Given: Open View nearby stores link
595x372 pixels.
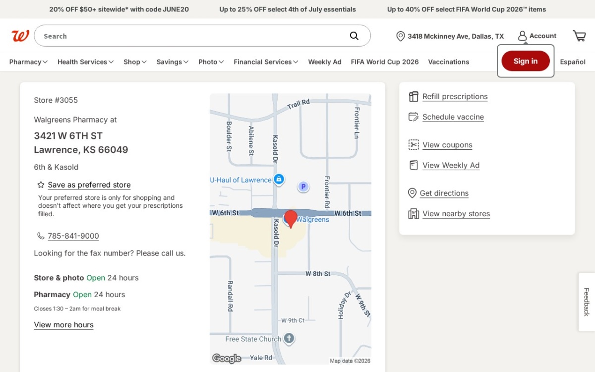Looking at the screenshot, I should coord(456,213).
